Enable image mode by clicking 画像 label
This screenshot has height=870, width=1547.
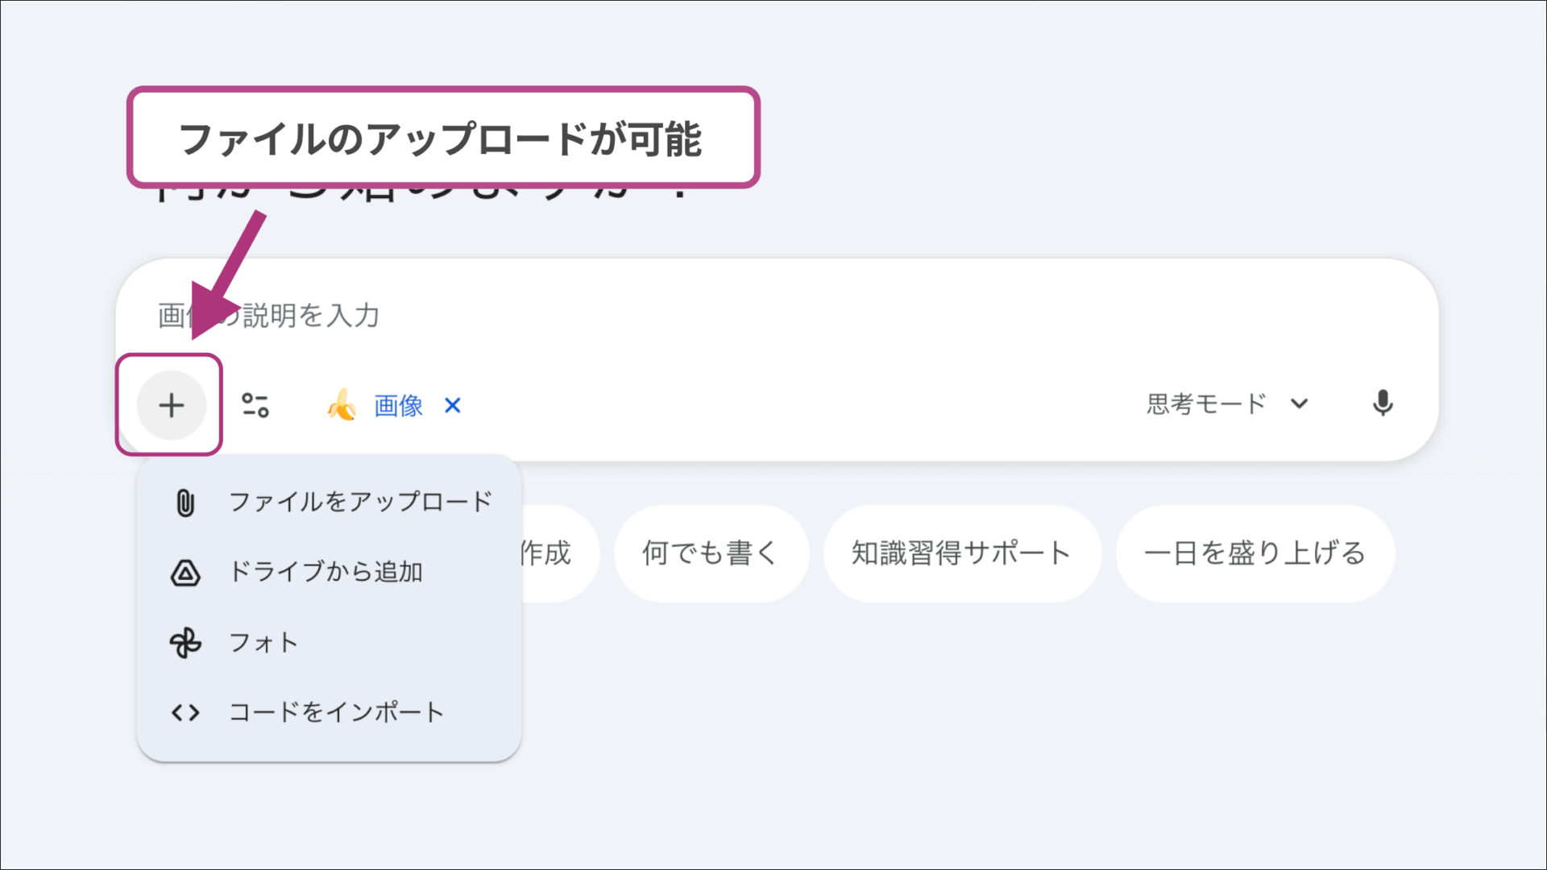(x=396, y=407)
